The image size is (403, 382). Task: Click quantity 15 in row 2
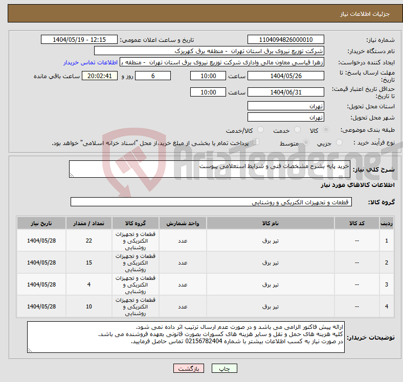89,262
